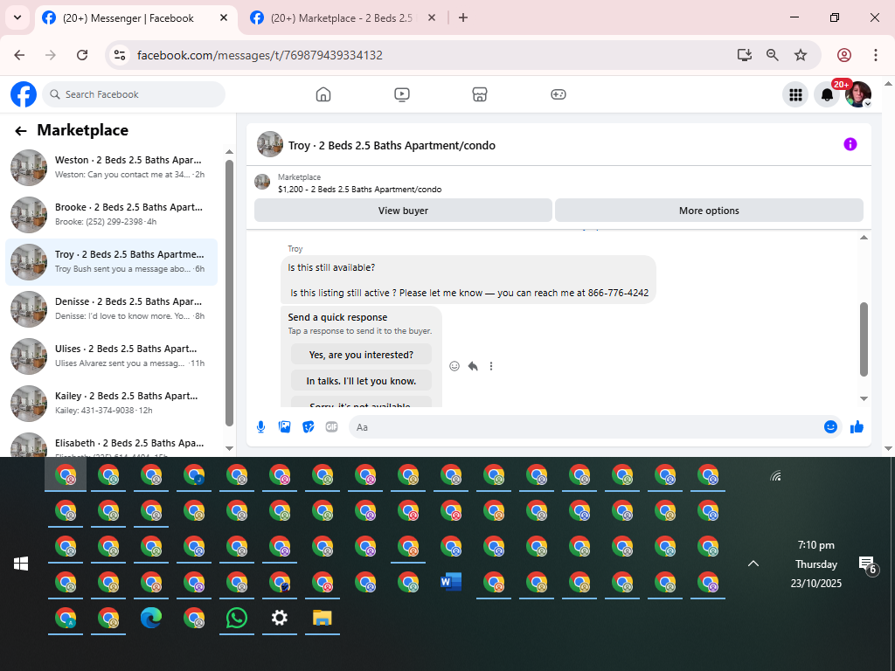
Task: Open a new browser tab
Action: [x=463, y=17]
